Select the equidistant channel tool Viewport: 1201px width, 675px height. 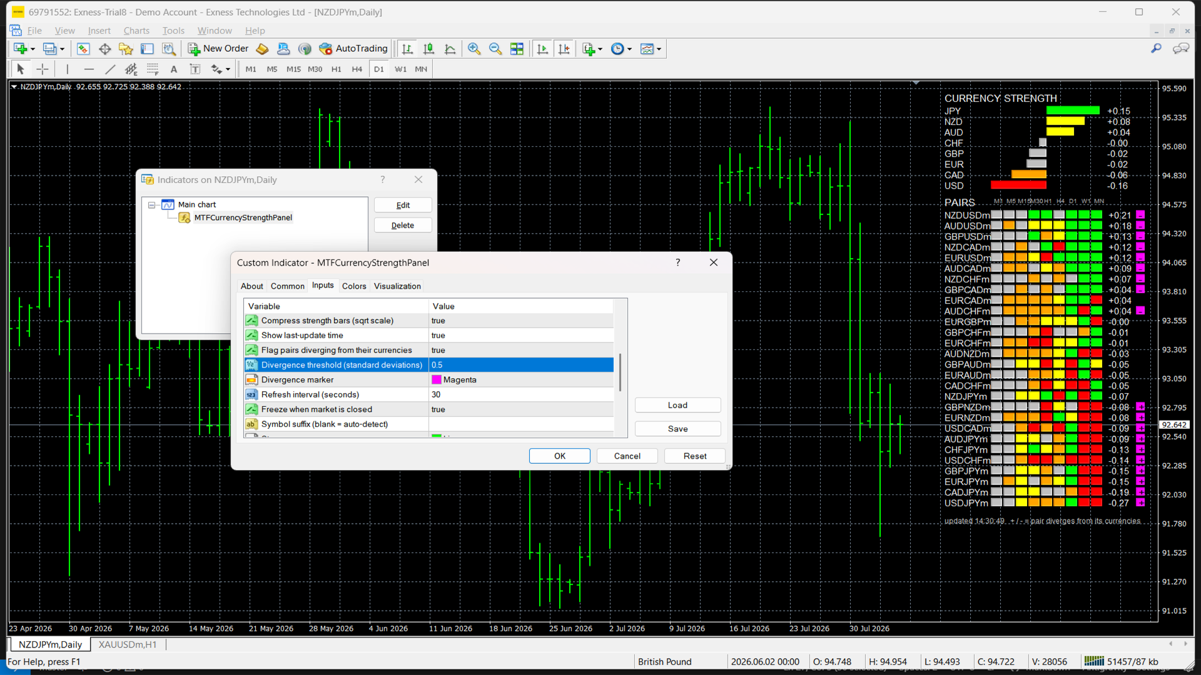pos(131,69)
